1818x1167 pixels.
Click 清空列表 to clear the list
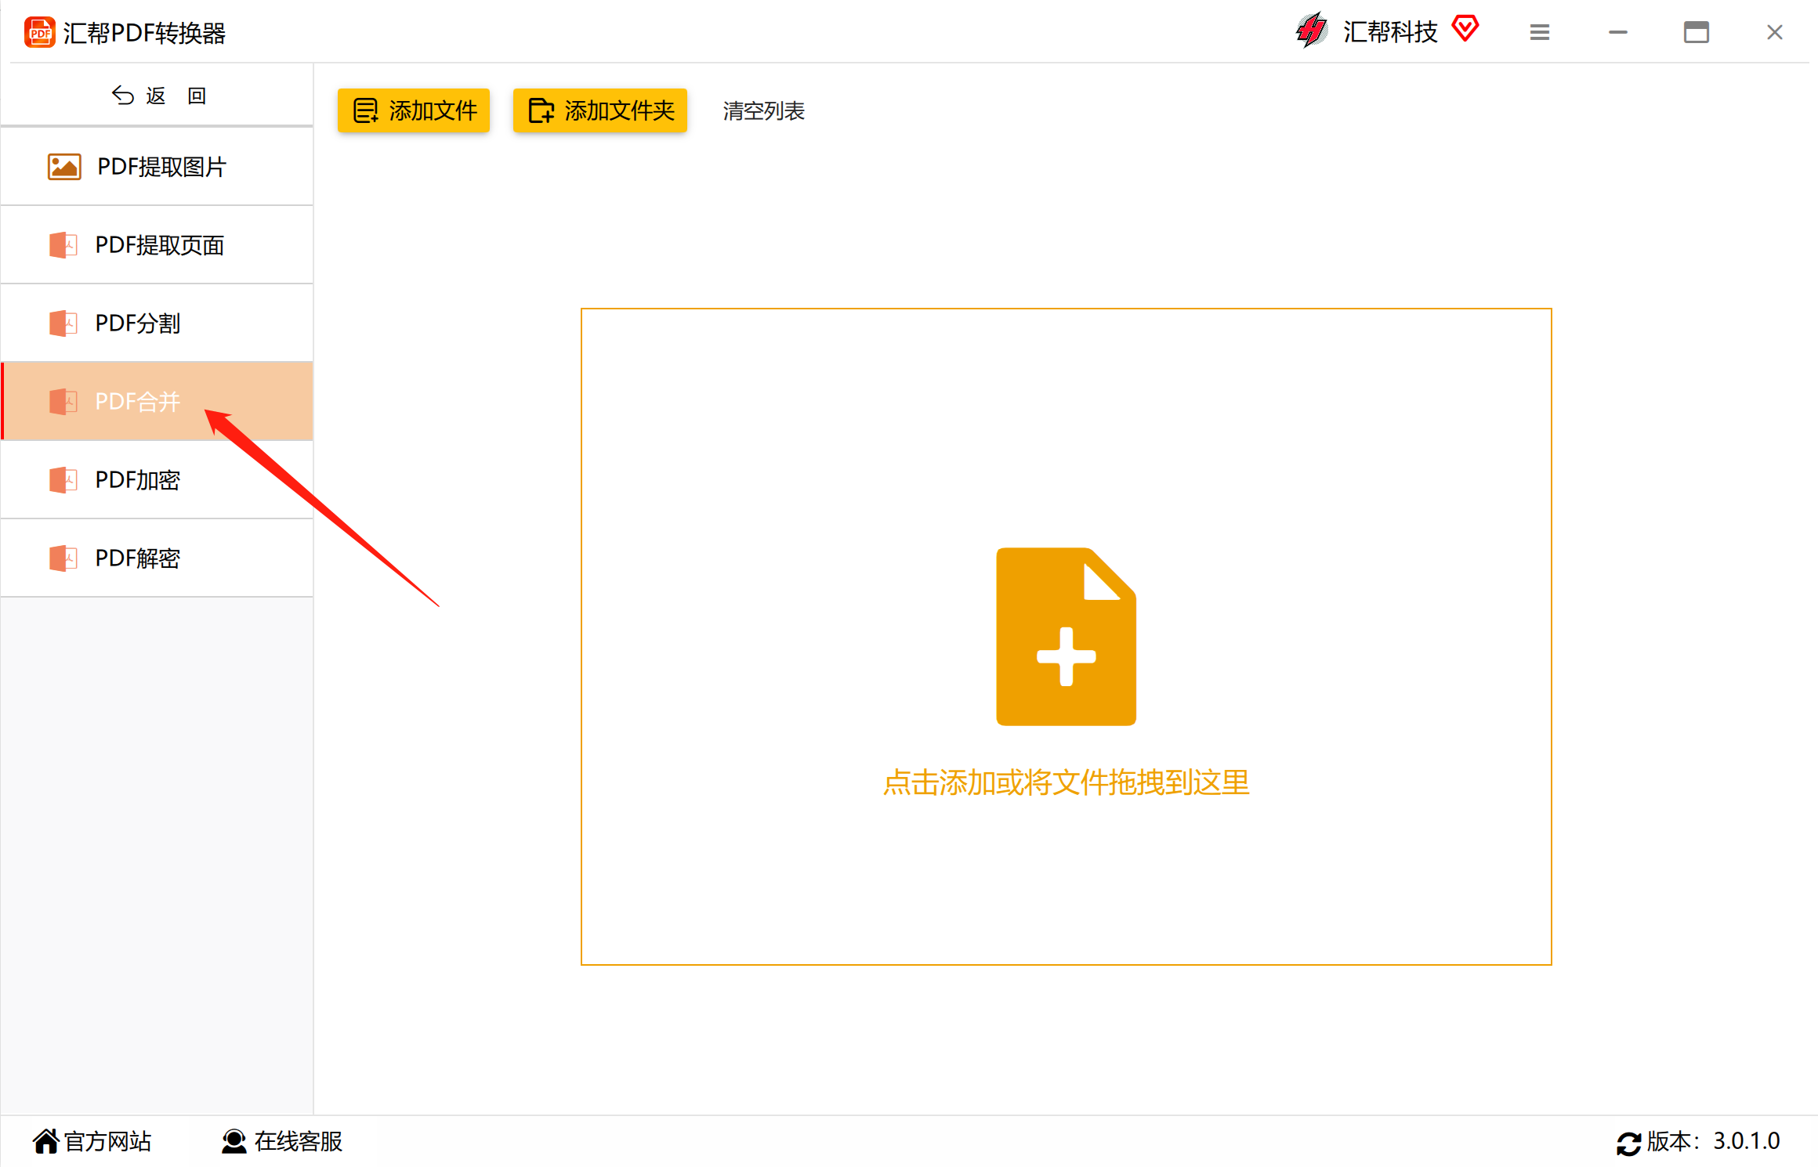point(762,111)
